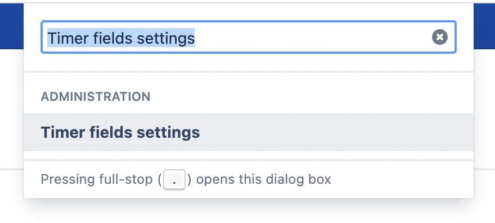Click the ADMINISTRATION section heading
The width and height of the screenshot is (495, 223).
click(x=95, y=96)
